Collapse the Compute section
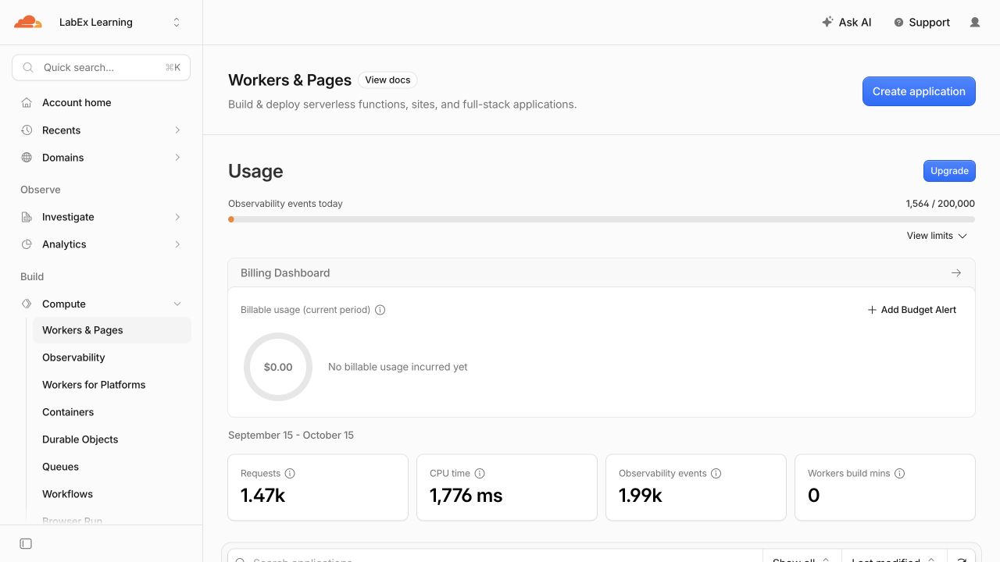1000x562 pixels. pyautogui.click(x=102, y=304)
